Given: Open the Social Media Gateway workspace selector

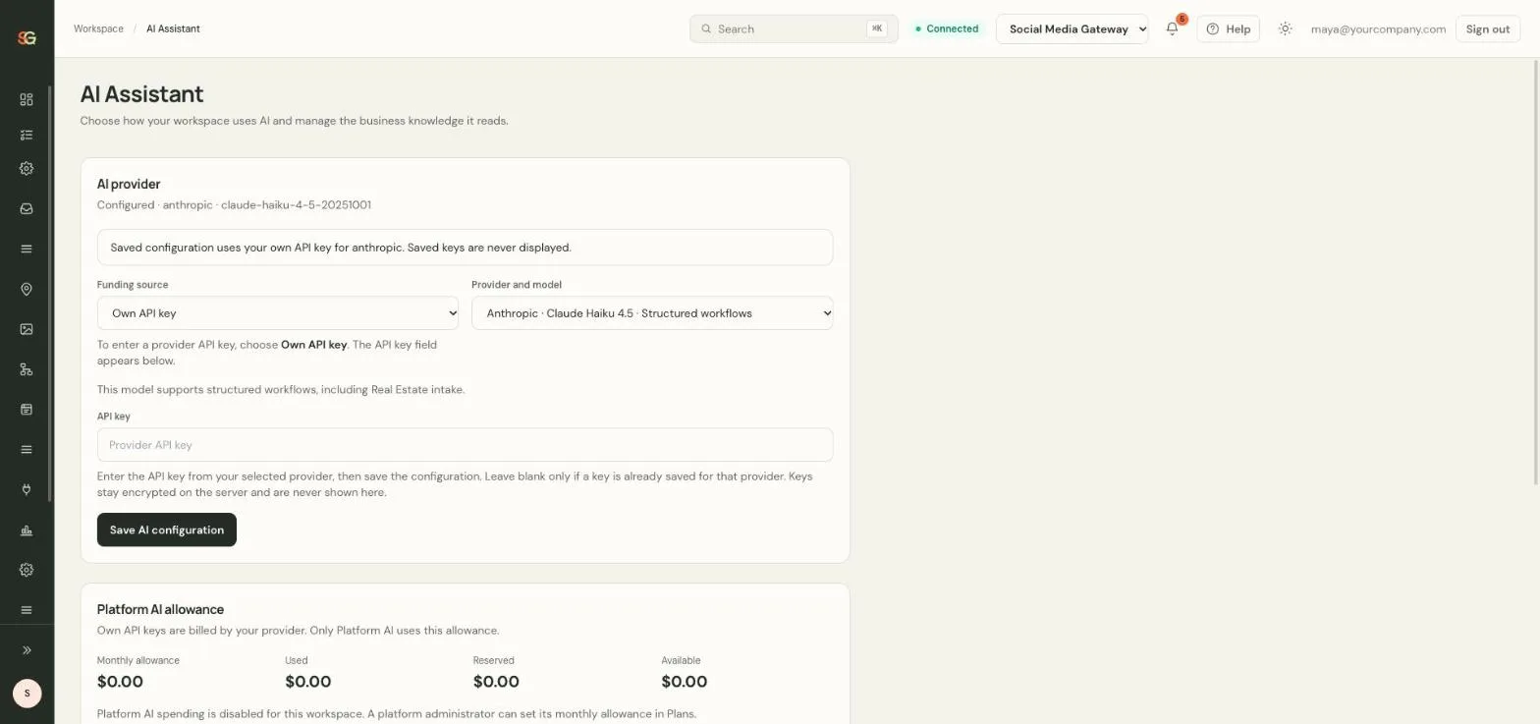Looking at the screenshot, I should pyautogui.click(x=1072, y=28).
